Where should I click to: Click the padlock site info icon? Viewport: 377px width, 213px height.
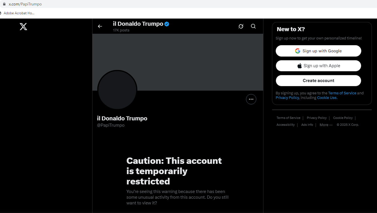click(4, 4)
